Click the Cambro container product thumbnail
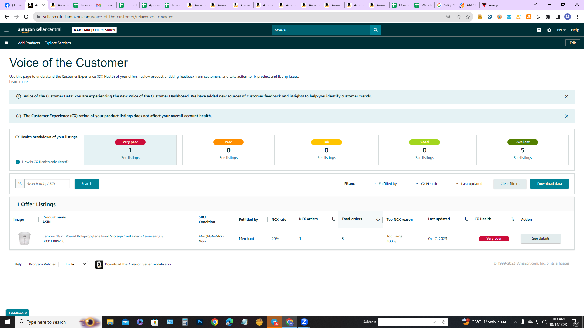Screen dimensions: 584x328 click(x=24, y=238)
